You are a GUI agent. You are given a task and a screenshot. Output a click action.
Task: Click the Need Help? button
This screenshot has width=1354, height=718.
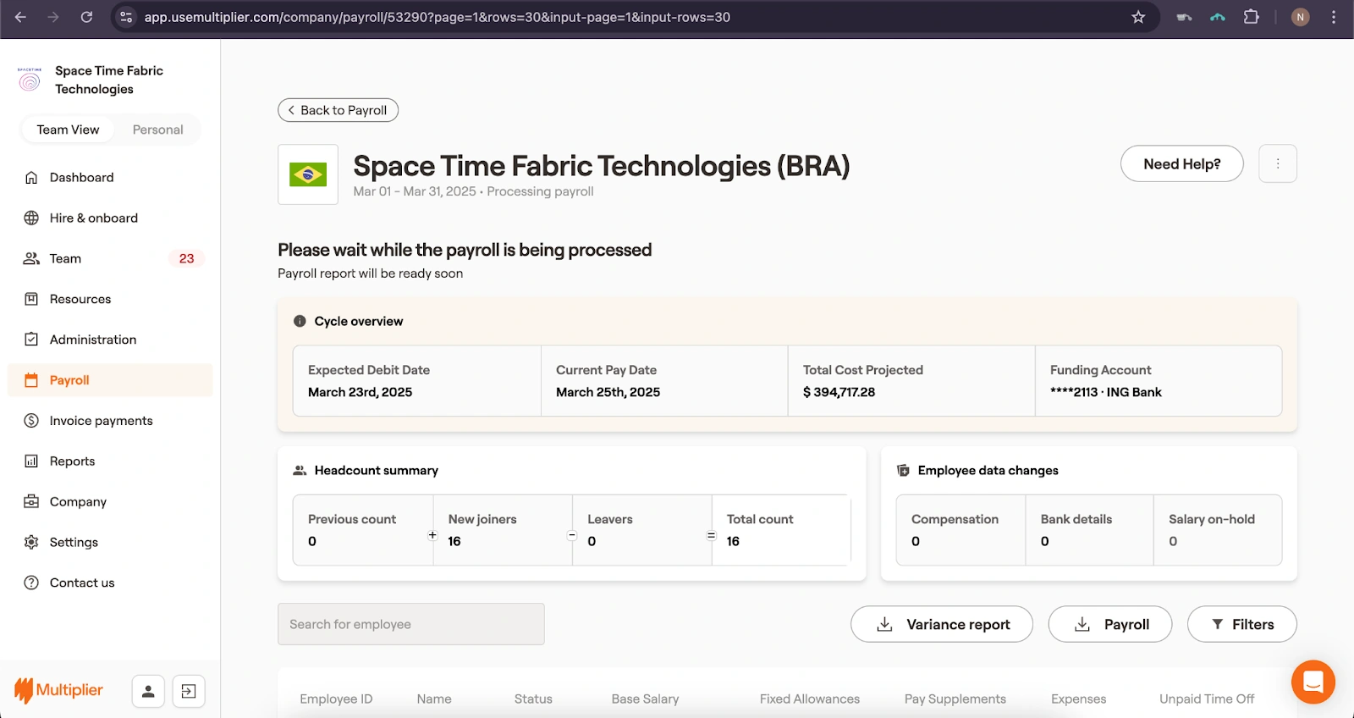1181,163
